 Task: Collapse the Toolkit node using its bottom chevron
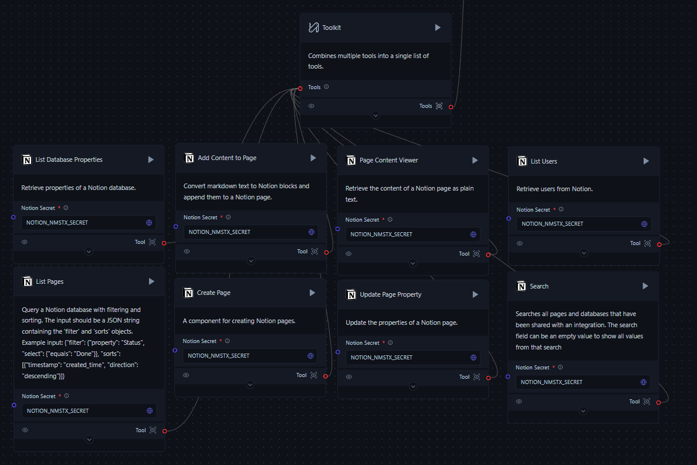point(375,115)
